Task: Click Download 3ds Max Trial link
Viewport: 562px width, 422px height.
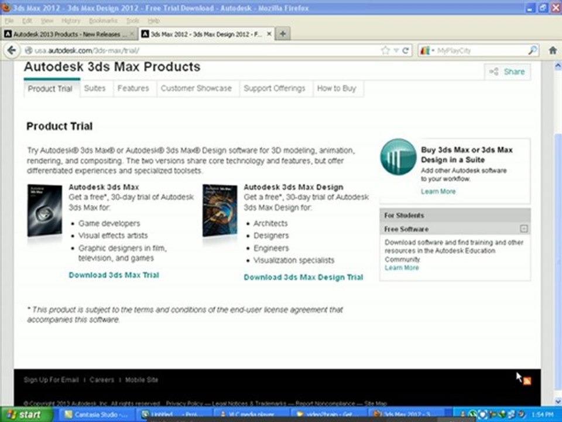Action: point(114,275)
